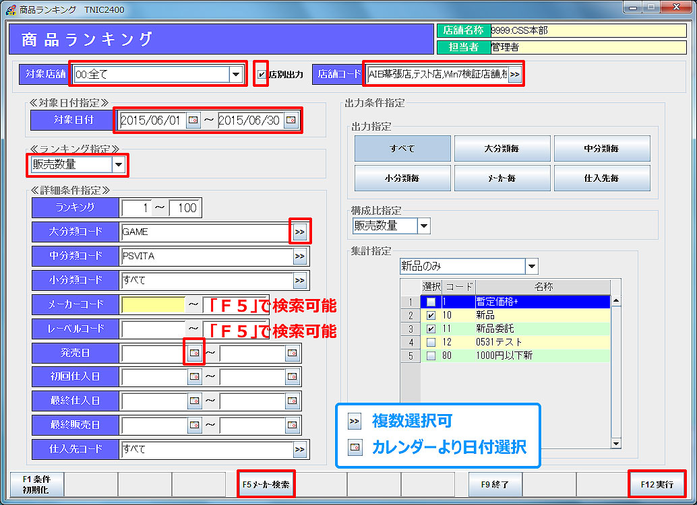697x505 pixels.
Task: Check the 1000円以下新 row checkbox
Action: pos(431,356)
